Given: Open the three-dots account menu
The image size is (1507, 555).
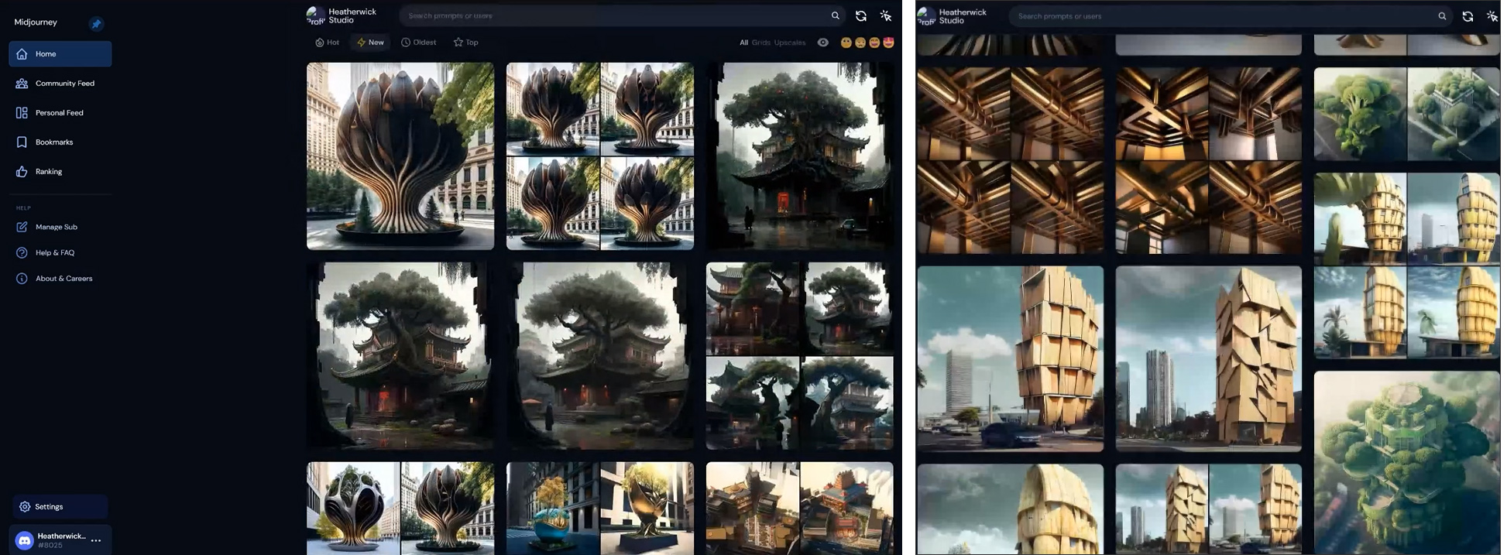Looking at the screenshot, I should [x=96, y=540].
